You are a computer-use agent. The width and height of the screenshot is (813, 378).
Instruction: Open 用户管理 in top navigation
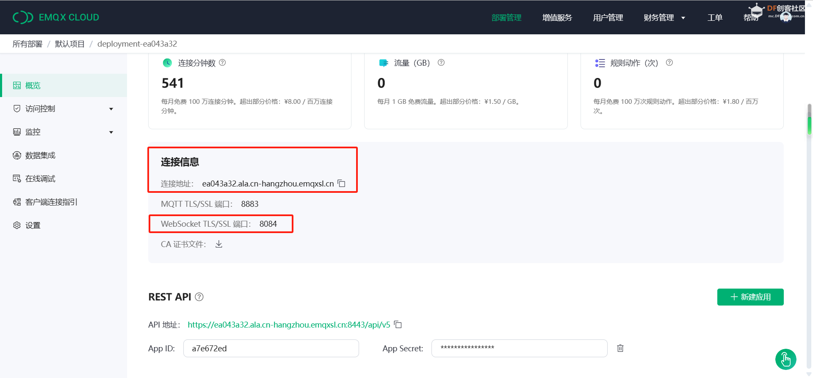pos(608,18)
